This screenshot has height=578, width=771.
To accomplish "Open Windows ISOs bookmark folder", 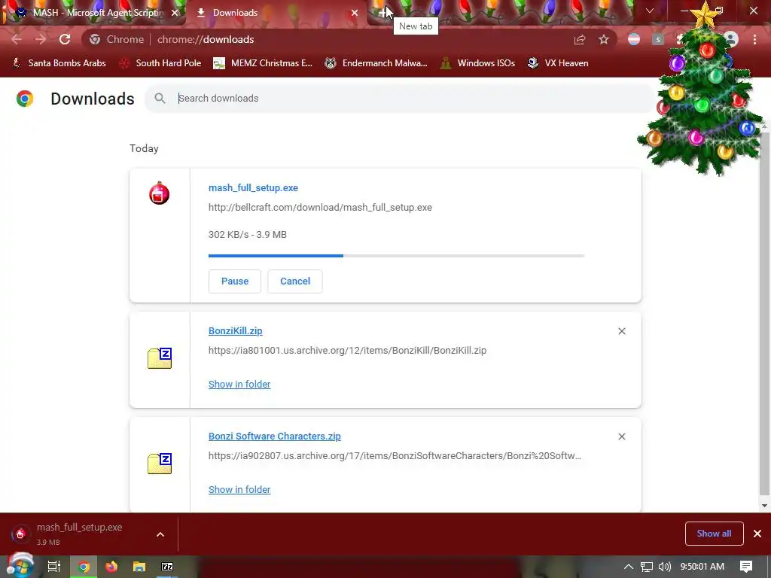I will tap(477, 63).
